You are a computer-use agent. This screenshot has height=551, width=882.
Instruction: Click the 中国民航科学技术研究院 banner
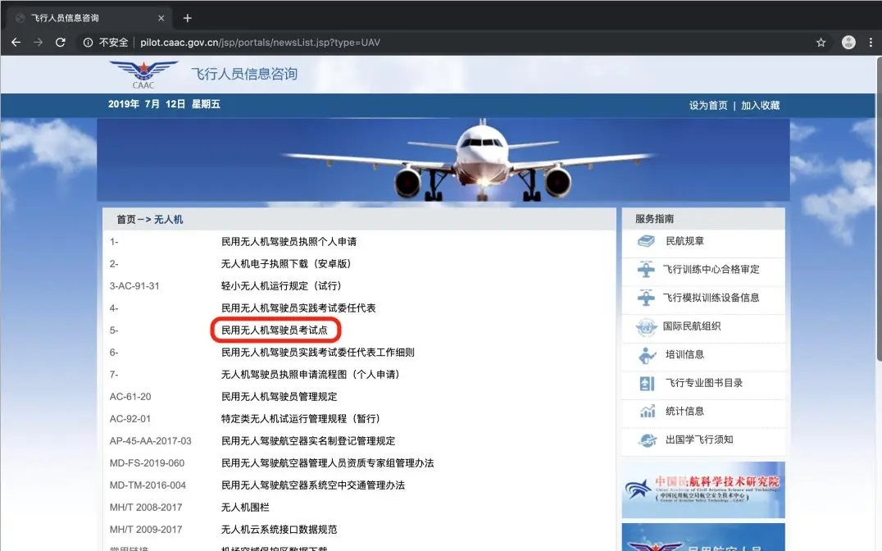(702, 490)
